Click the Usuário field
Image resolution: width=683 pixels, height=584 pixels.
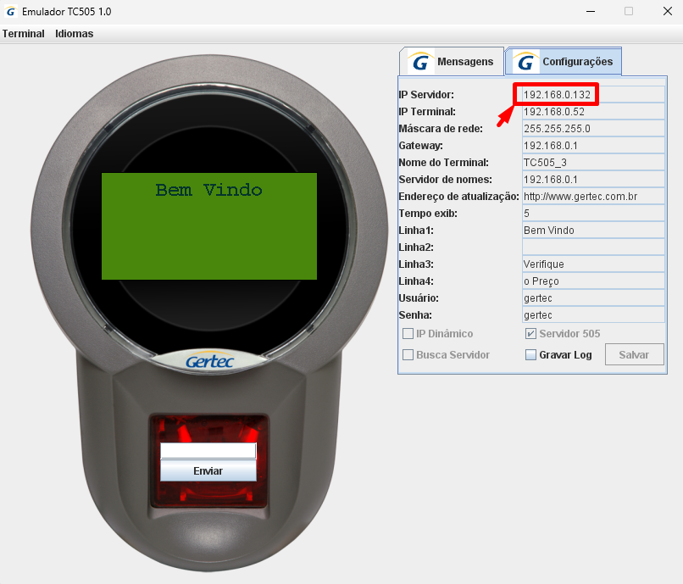point(593,298)
